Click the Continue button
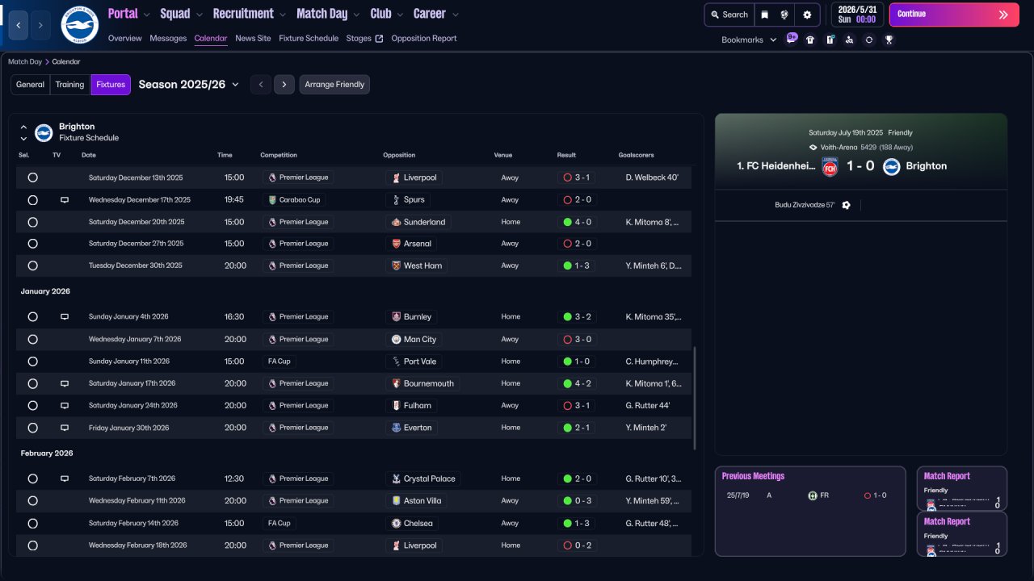Image resolution: width=1034 pixels, height=581 pixels. click(954, 15)
